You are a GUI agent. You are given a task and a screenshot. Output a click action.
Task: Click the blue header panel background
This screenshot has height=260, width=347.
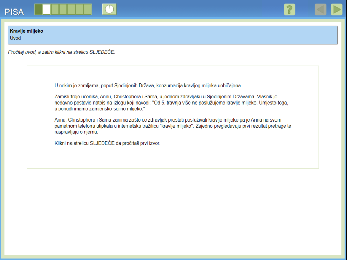[203, 35]
